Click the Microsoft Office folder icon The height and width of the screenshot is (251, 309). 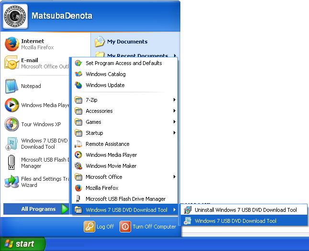[78, 177]
